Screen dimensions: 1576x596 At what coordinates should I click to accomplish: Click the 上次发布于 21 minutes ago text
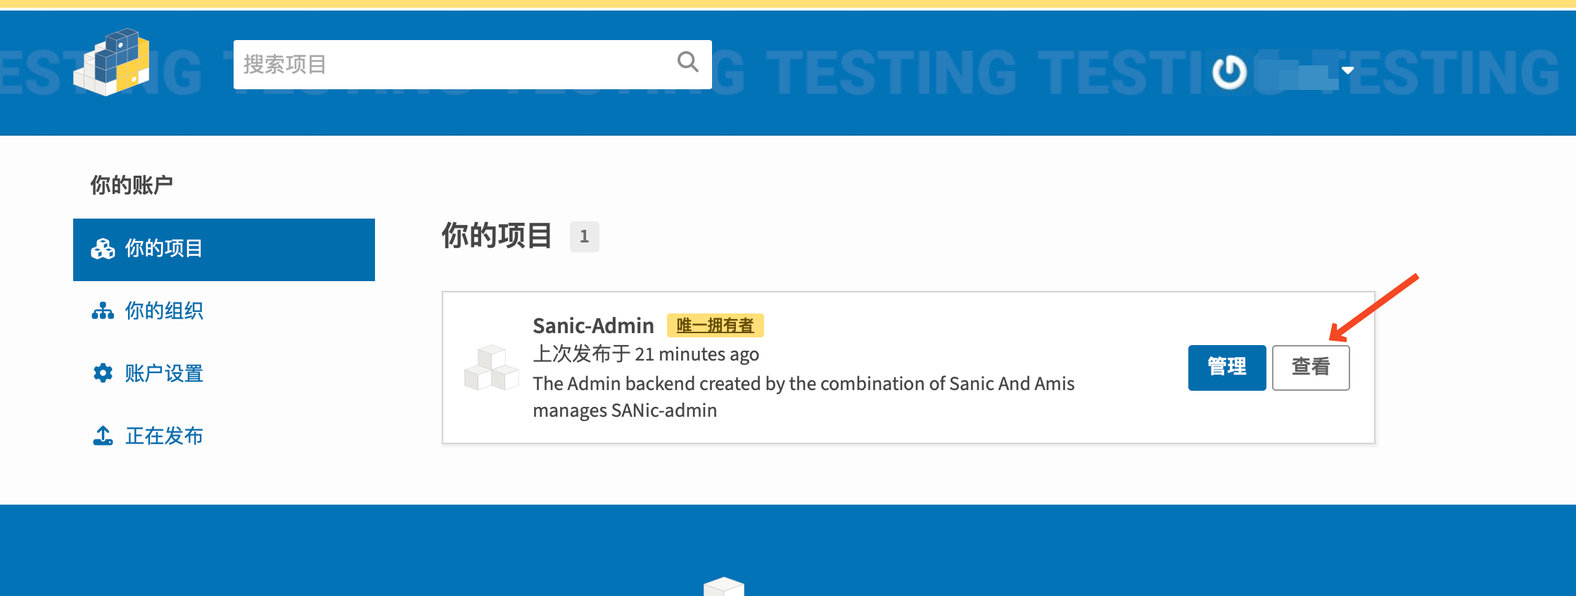coord(646,354)
